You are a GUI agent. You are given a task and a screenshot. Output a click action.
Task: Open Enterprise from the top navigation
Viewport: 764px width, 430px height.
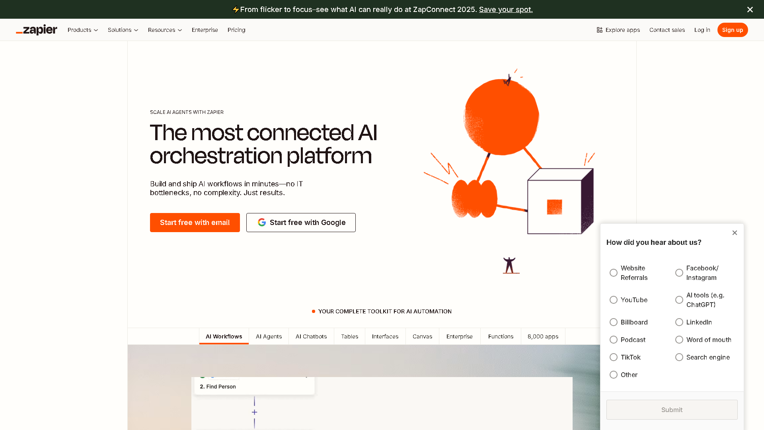(205, 30)
